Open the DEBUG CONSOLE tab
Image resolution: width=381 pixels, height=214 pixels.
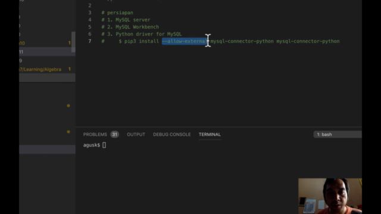(172, 134)
